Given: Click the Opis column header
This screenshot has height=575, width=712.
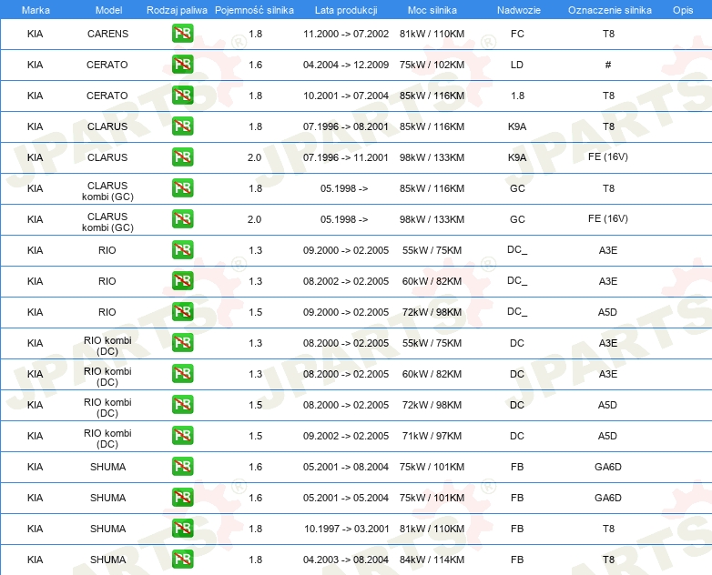Looking at the screenshot, I should [x=683, y=10].
